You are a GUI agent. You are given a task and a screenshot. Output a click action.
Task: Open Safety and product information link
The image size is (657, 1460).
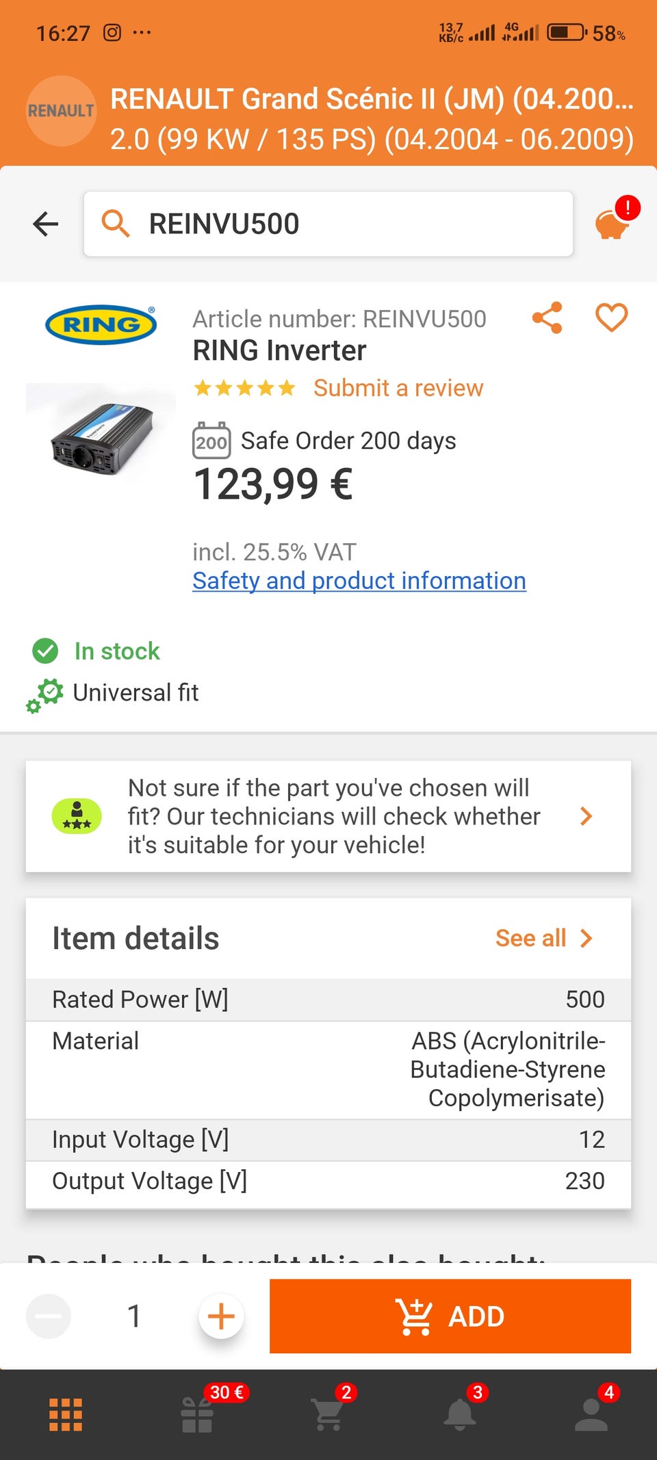point(359,581)
